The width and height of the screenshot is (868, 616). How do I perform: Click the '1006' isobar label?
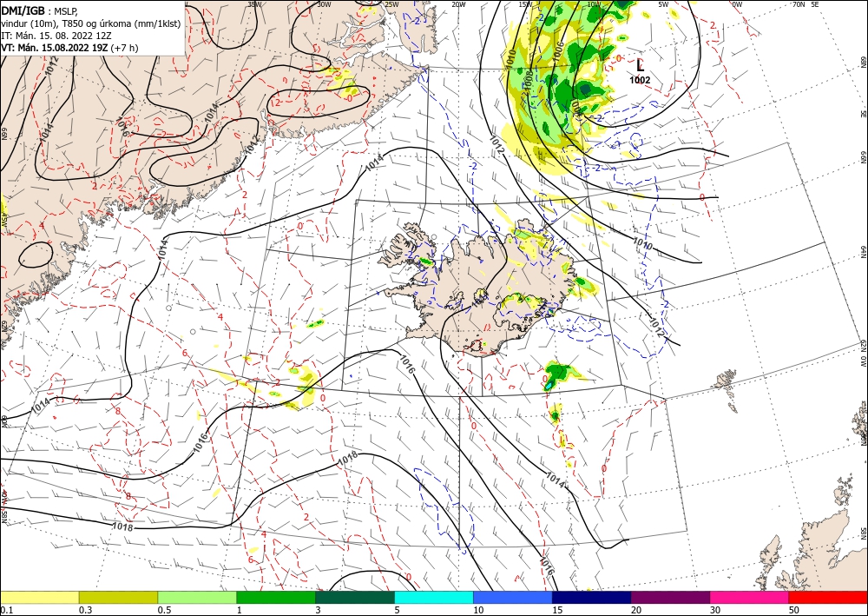pyautogui.click(x=558, y=51)
